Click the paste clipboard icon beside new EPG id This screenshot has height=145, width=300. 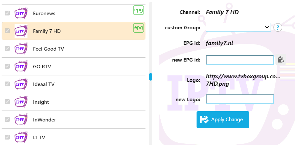click(x=281, y=59)
